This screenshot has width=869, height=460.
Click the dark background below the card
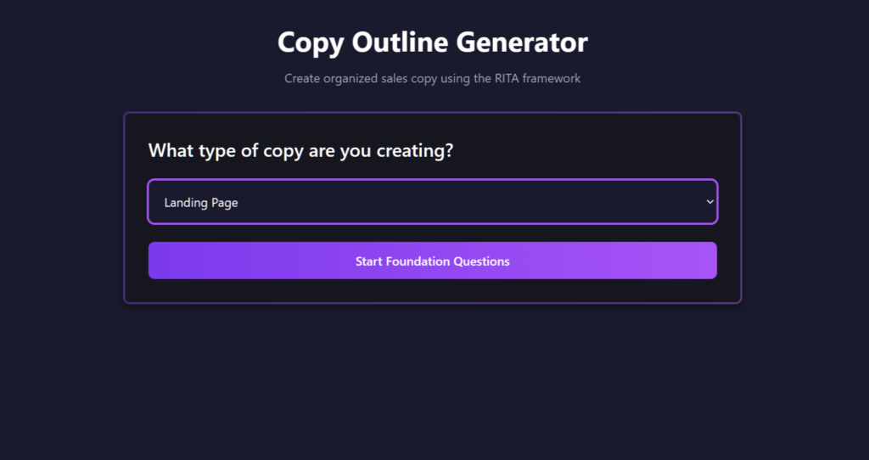click(432, 382)
